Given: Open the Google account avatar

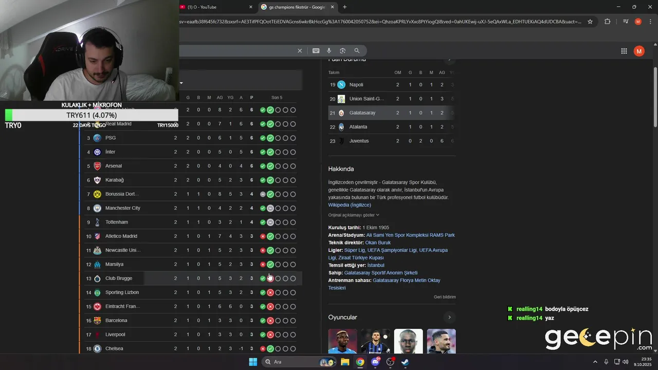Looking at the screenshot, I should [x=639, y=51].
